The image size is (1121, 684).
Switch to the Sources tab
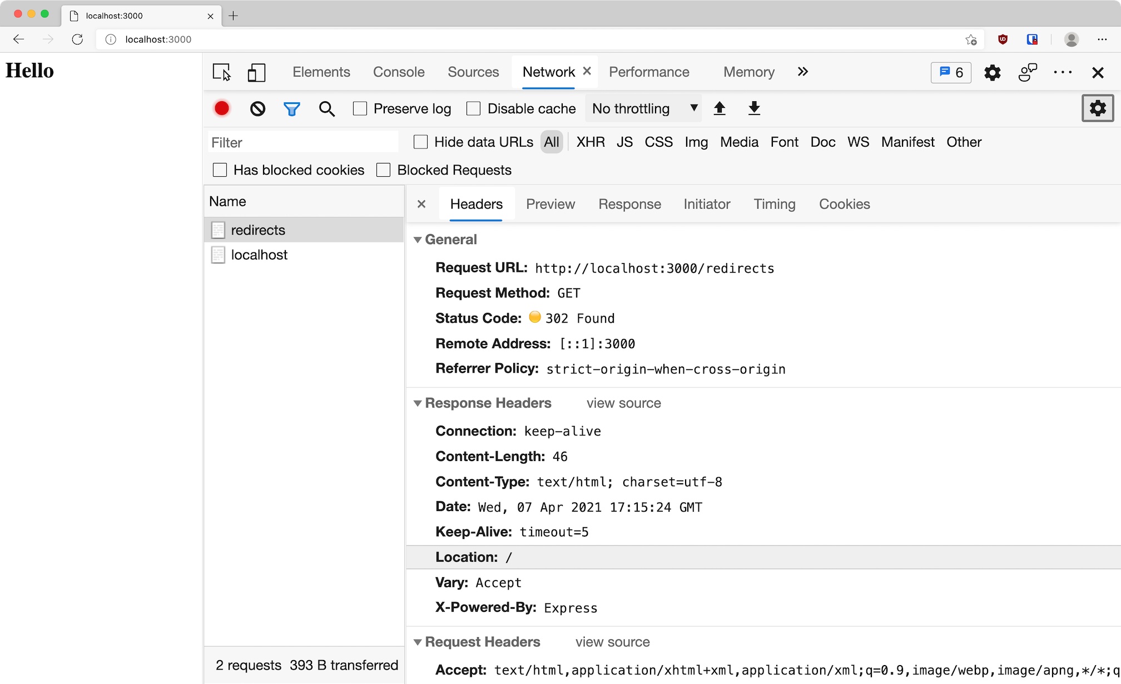click(473, 72)
